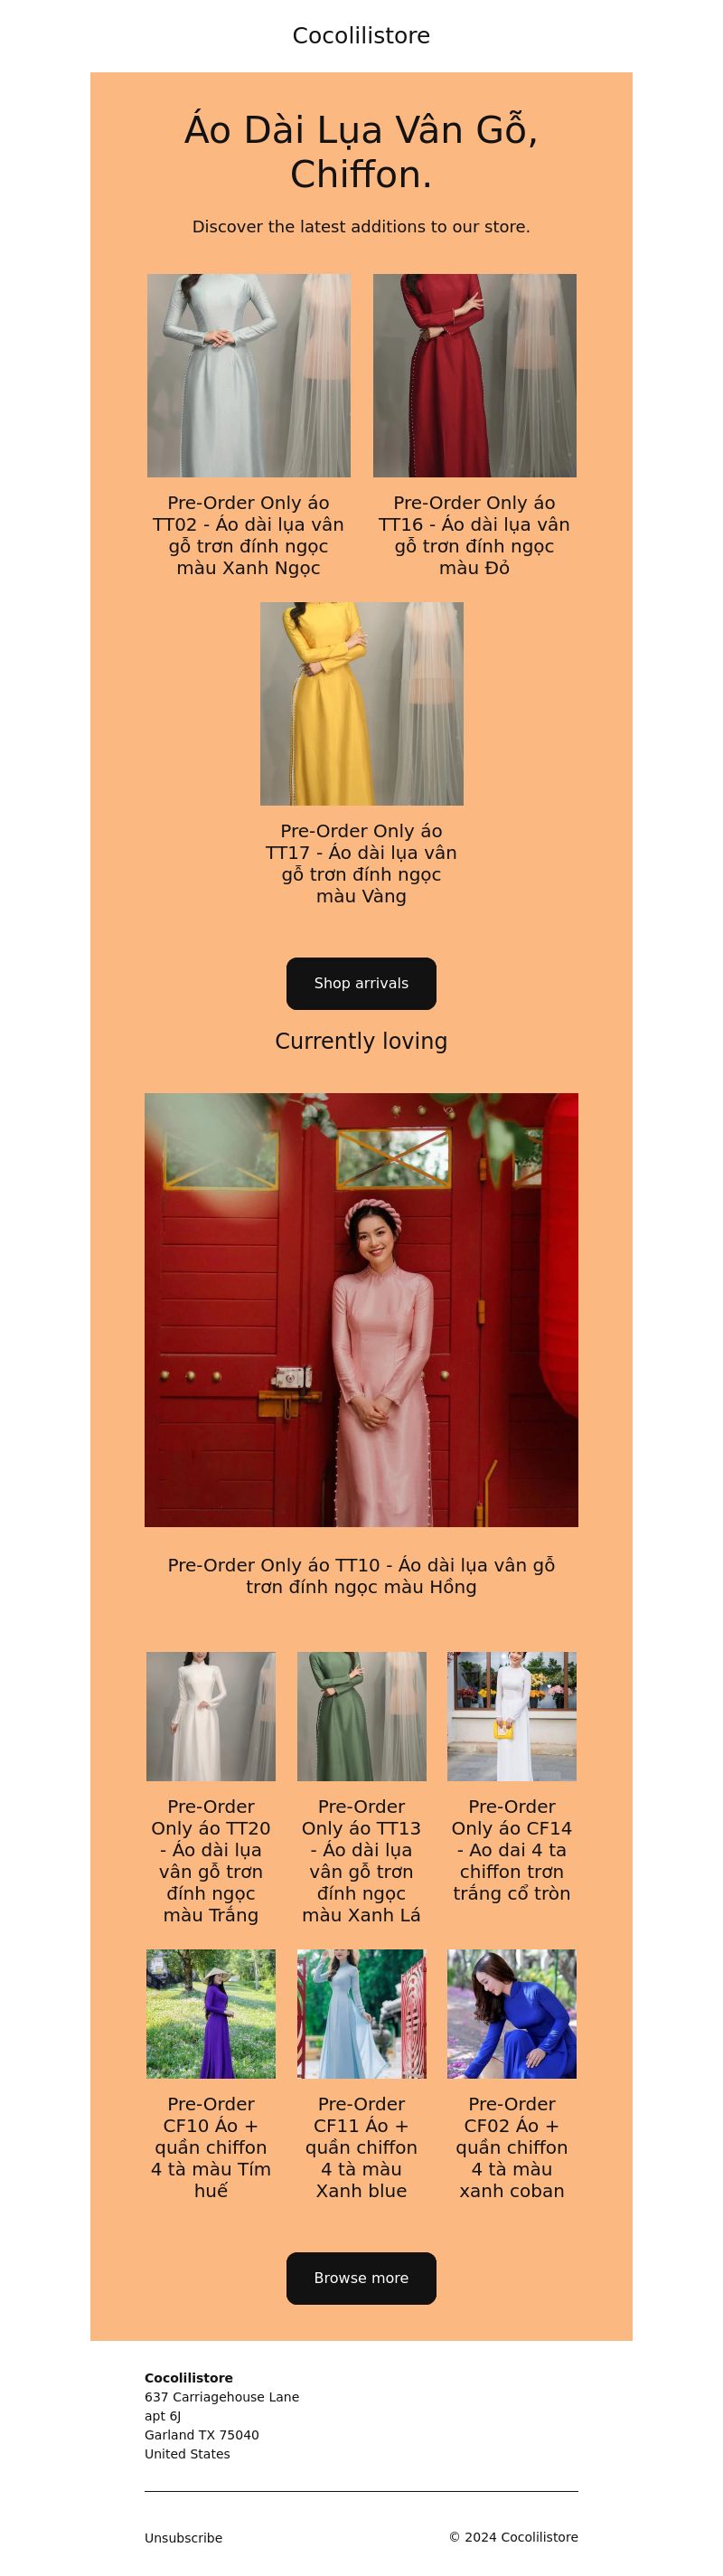The height and width of the screenshot is (2576, 723).
Task: View the TT02 Xanh Ngọc dress image
Action: 249,375
